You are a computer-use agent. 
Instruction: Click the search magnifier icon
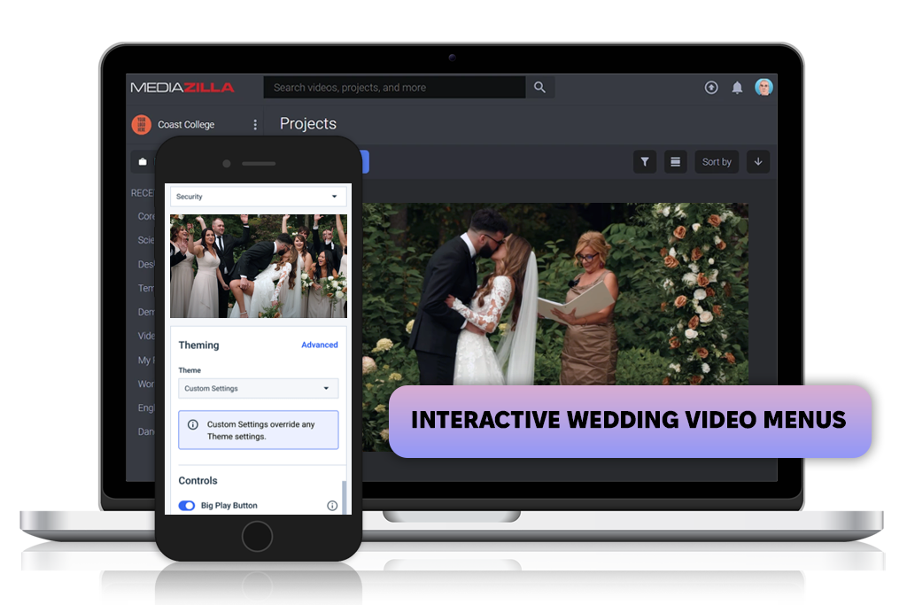(539, 88)
